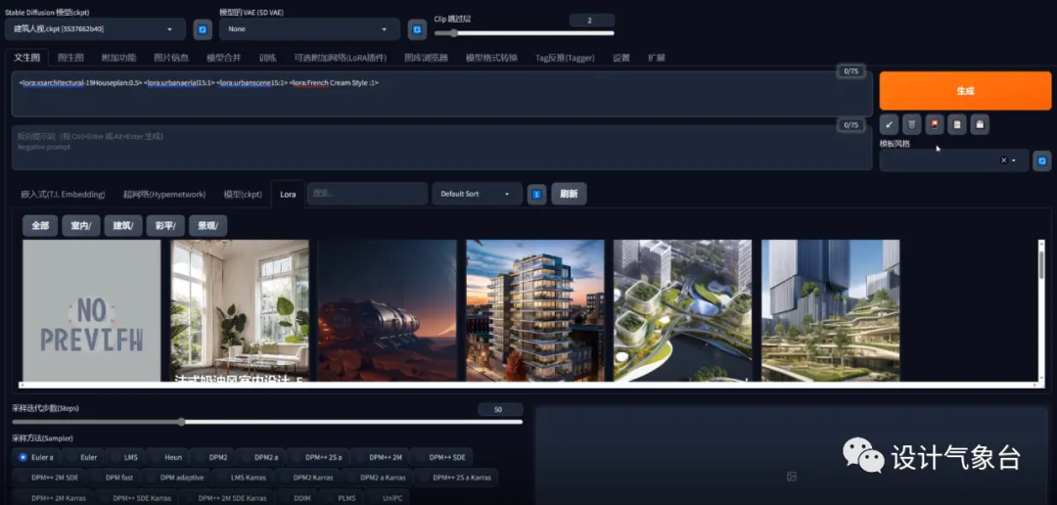Refresh the template style list
The height and width of the screenshot is (505, 1057).
(1042, 161)
